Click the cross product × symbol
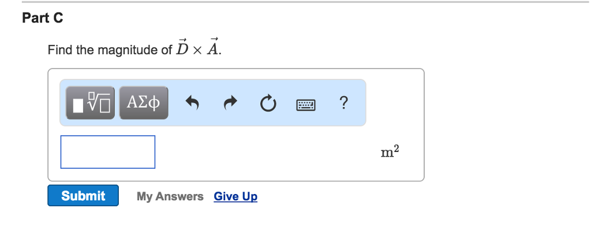The image size is (591, 228). (x=197, y=51)
